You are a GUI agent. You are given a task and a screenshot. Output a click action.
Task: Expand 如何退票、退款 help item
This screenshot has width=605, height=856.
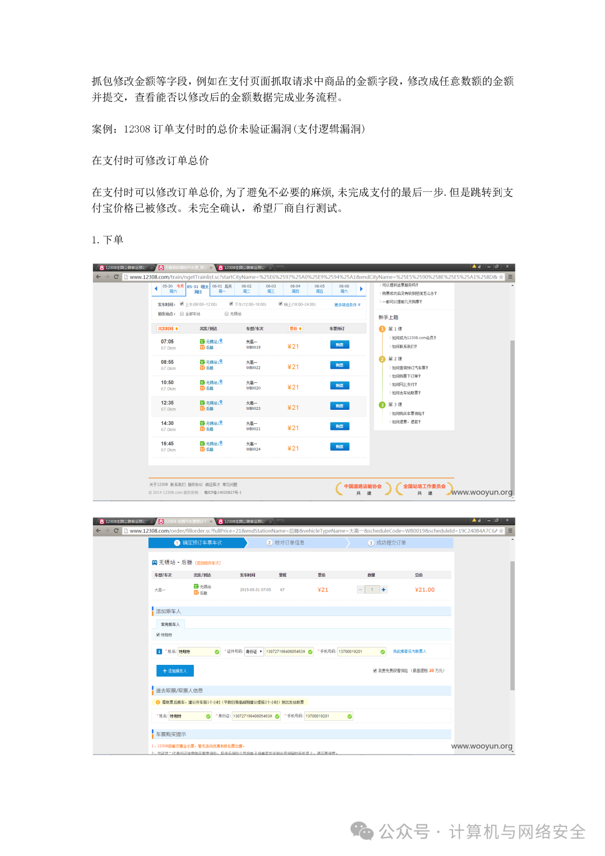pyautogui.click(x=406, y=422)
